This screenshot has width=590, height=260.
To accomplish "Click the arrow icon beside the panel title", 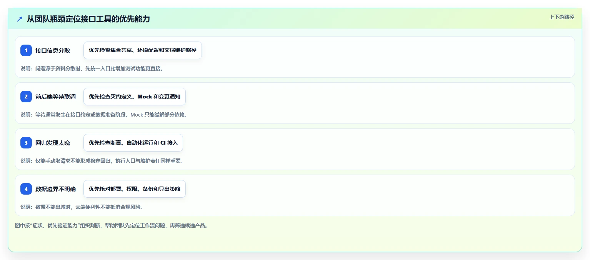I will 19,19.
